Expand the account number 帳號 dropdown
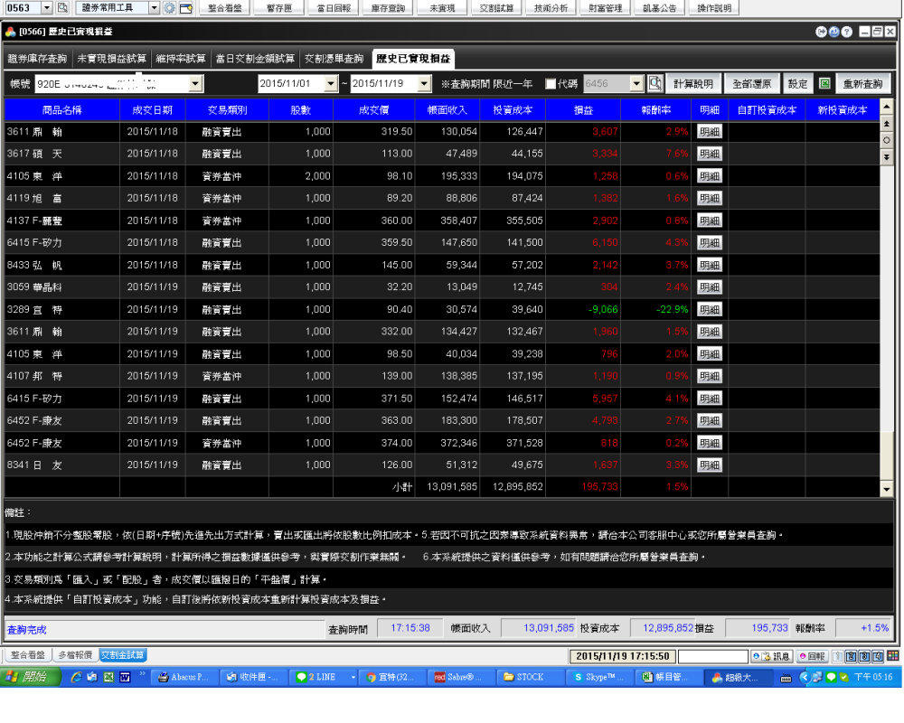Viewport: 904px width, 723px height. 195,84
